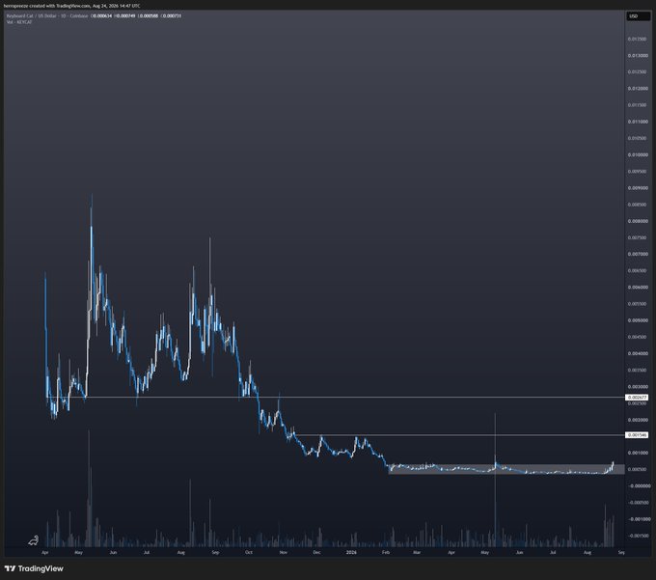
Task: Click the 0.009000 price scale label
Action: [637, 188]
